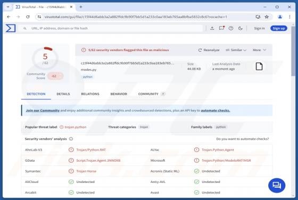298x200 pixels.
Task: Click green check icon for AliCloud
Action: (71, 182)
